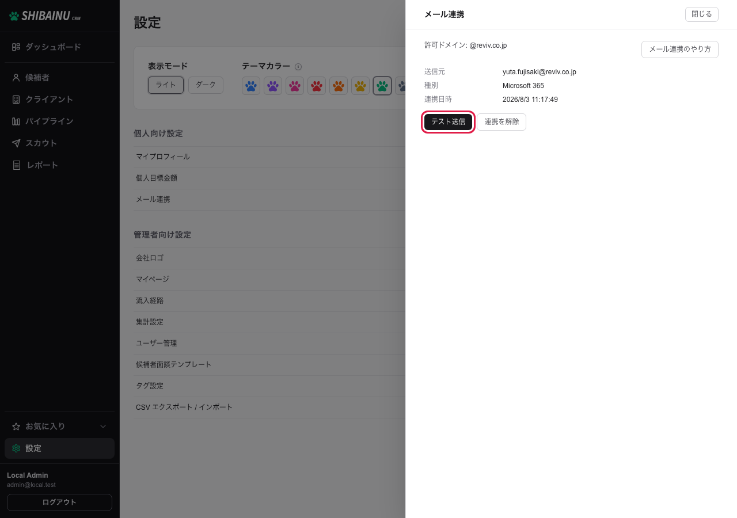Switch to ダーク display mode
This screenshot has height=518, width=737.
(x=206, y=85)
